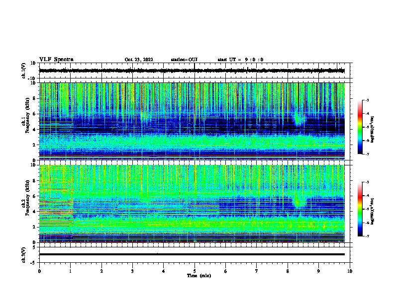Click the "-3" label on ch.1 color scale
This screenshot has width=394, height=304.
click(367, 100)
